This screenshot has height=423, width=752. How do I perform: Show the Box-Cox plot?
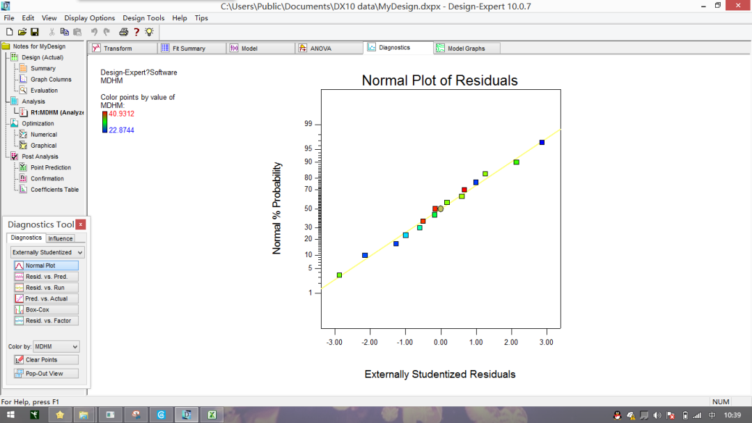(46, 309)
